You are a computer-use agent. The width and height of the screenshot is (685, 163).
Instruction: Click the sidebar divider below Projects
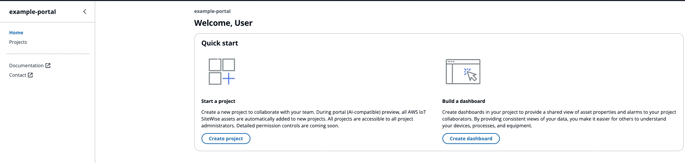(48, 54)
